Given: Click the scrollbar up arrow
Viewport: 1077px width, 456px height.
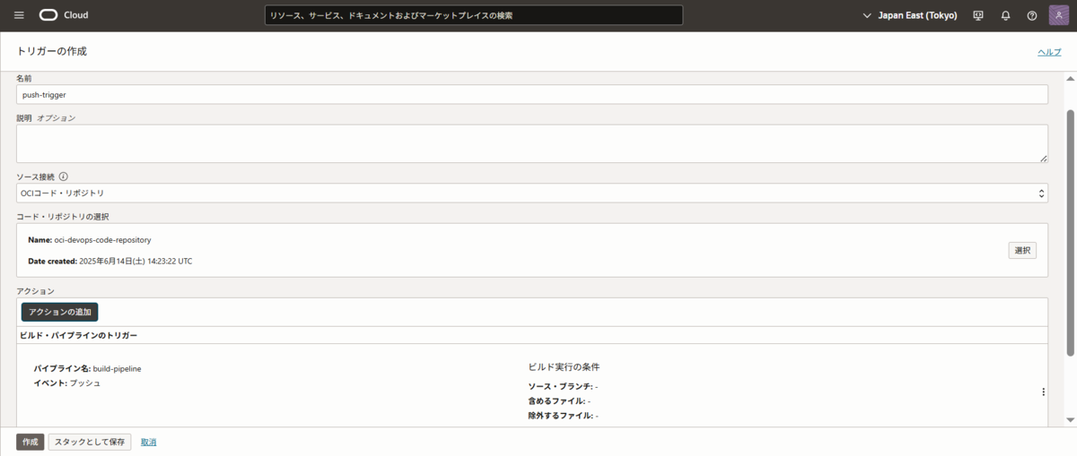Looking at the screenshot, I should point(1070,77).
